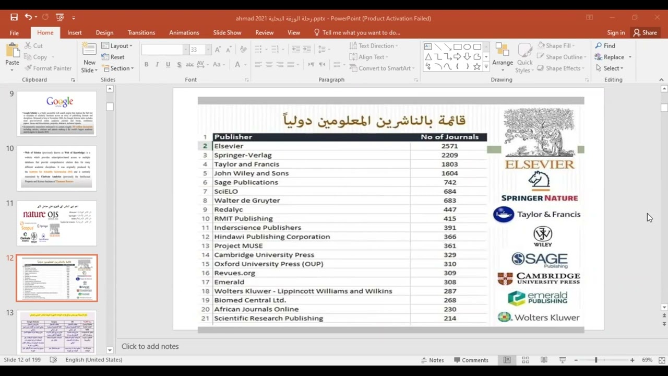Zoom in with the plus button

coord(632,360)
